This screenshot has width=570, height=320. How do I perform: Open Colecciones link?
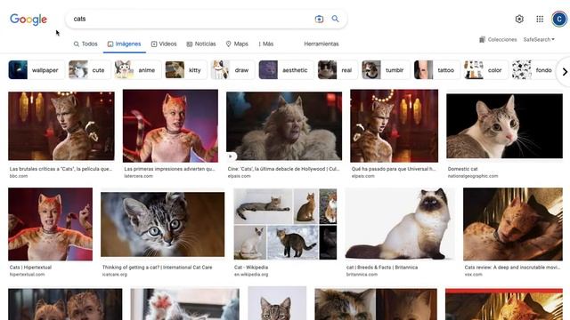(502, 39)
